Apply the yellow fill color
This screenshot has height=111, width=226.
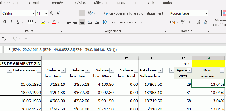(x=43, y=22)
